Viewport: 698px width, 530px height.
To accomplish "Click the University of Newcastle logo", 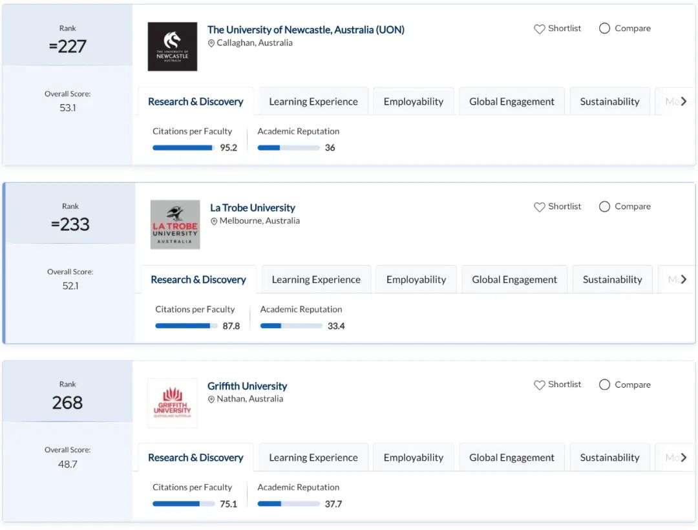I will pos(173,47).
